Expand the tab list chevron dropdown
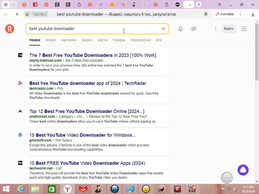259x194 pixels. coord(14,5)
